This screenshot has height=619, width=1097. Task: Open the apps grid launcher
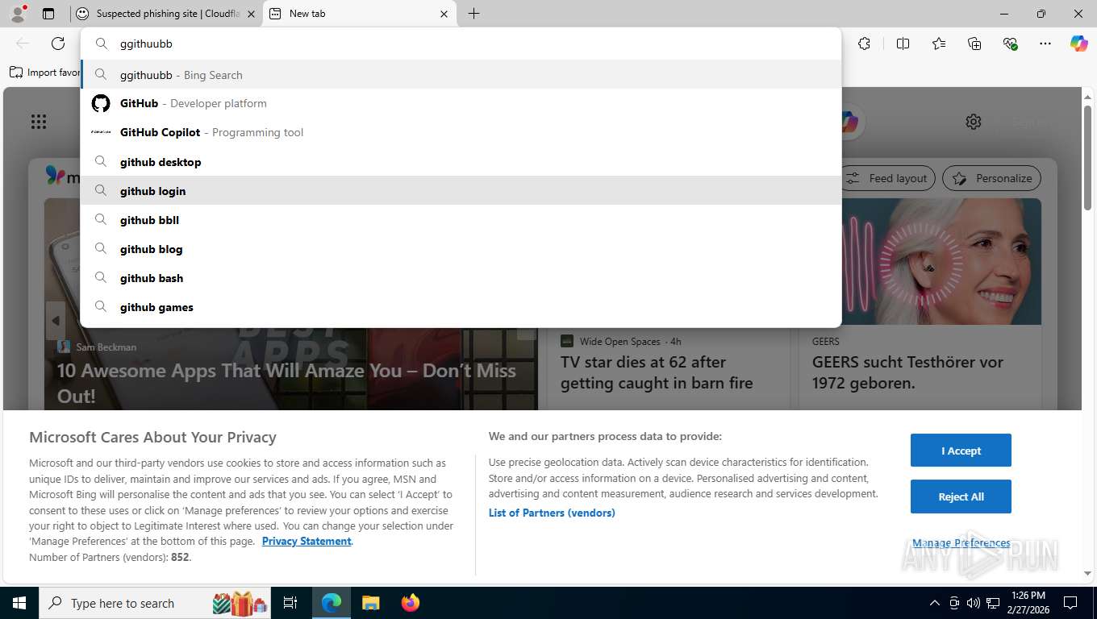coord(39,122)
